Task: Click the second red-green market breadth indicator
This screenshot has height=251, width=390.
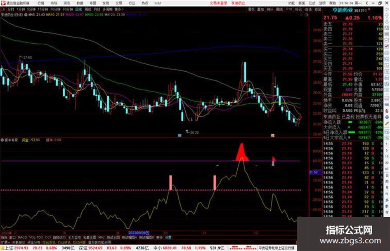Action: 250,248
